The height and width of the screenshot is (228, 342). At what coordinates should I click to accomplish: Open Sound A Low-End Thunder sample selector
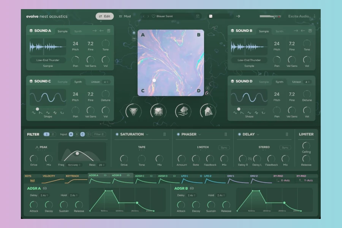pyautogui.click(x=48, y=60)
